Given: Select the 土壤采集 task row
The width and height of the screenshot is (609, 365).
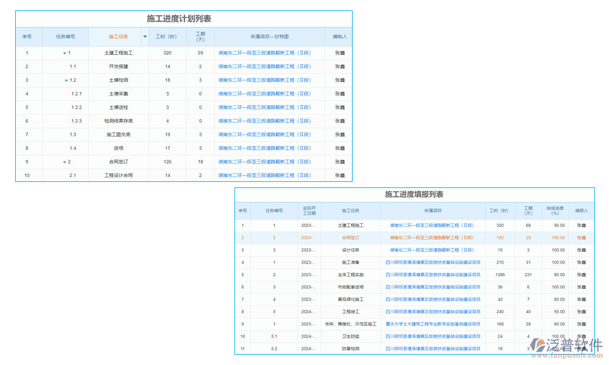Looking at the screenshot, I should click(118, 94).
